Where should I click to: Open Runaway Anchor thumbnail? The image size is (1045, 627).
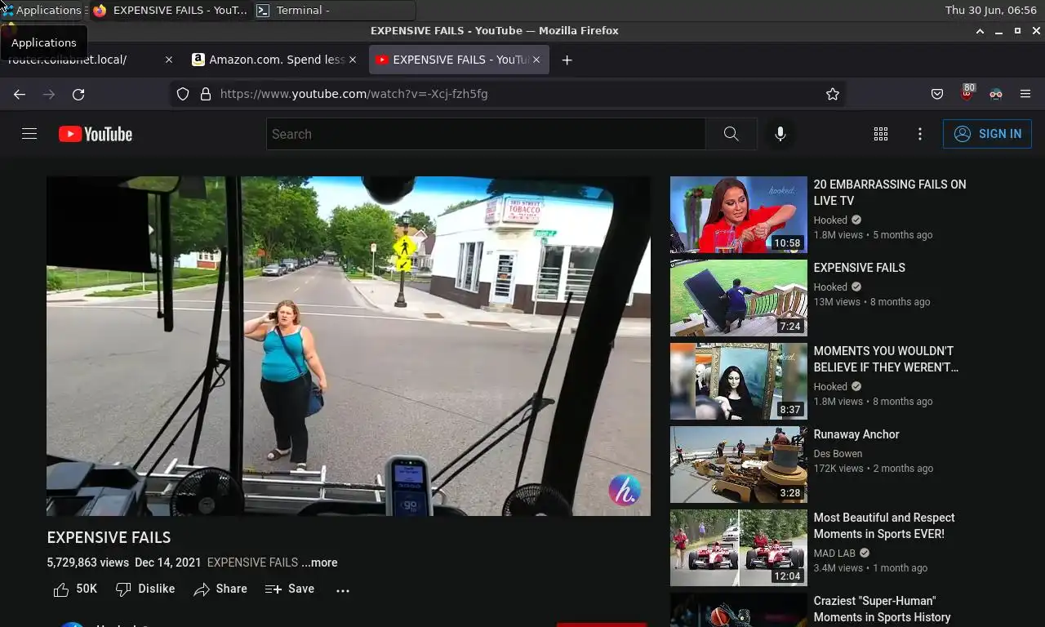point(739,465)
